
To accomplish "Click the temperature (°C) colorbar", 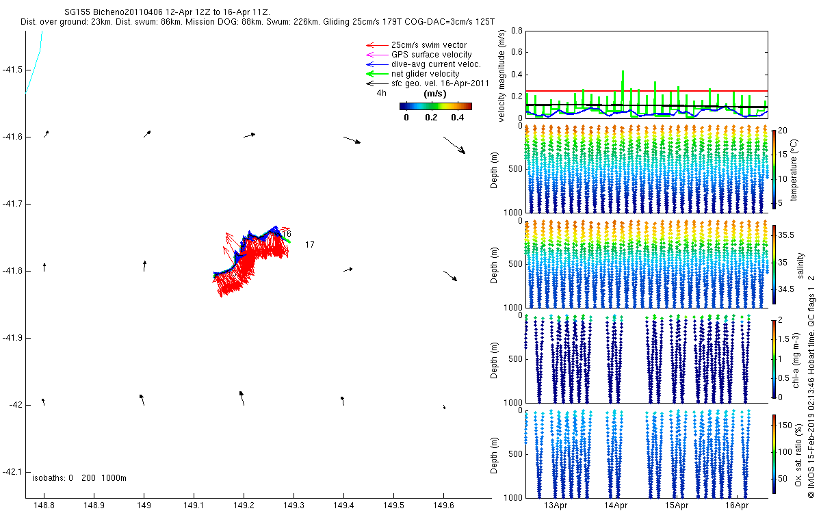I will [x=774, y=168].
